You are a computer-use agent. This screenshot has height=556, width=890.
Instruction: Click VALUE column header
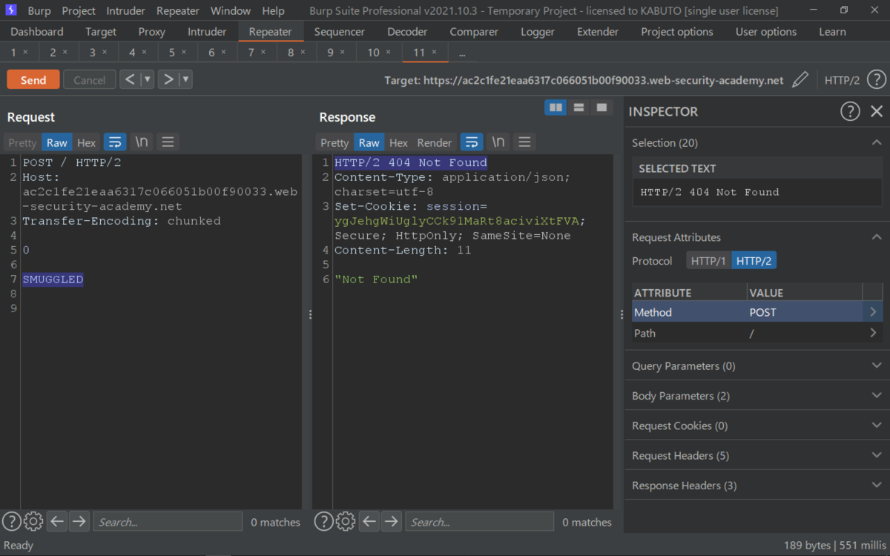pos(805,293)
